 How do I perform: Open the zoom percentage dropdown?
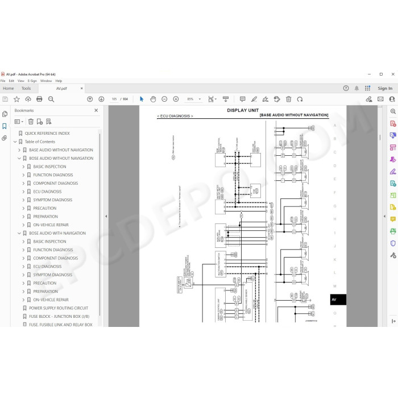pyautogui.click(x=200, y=100)
